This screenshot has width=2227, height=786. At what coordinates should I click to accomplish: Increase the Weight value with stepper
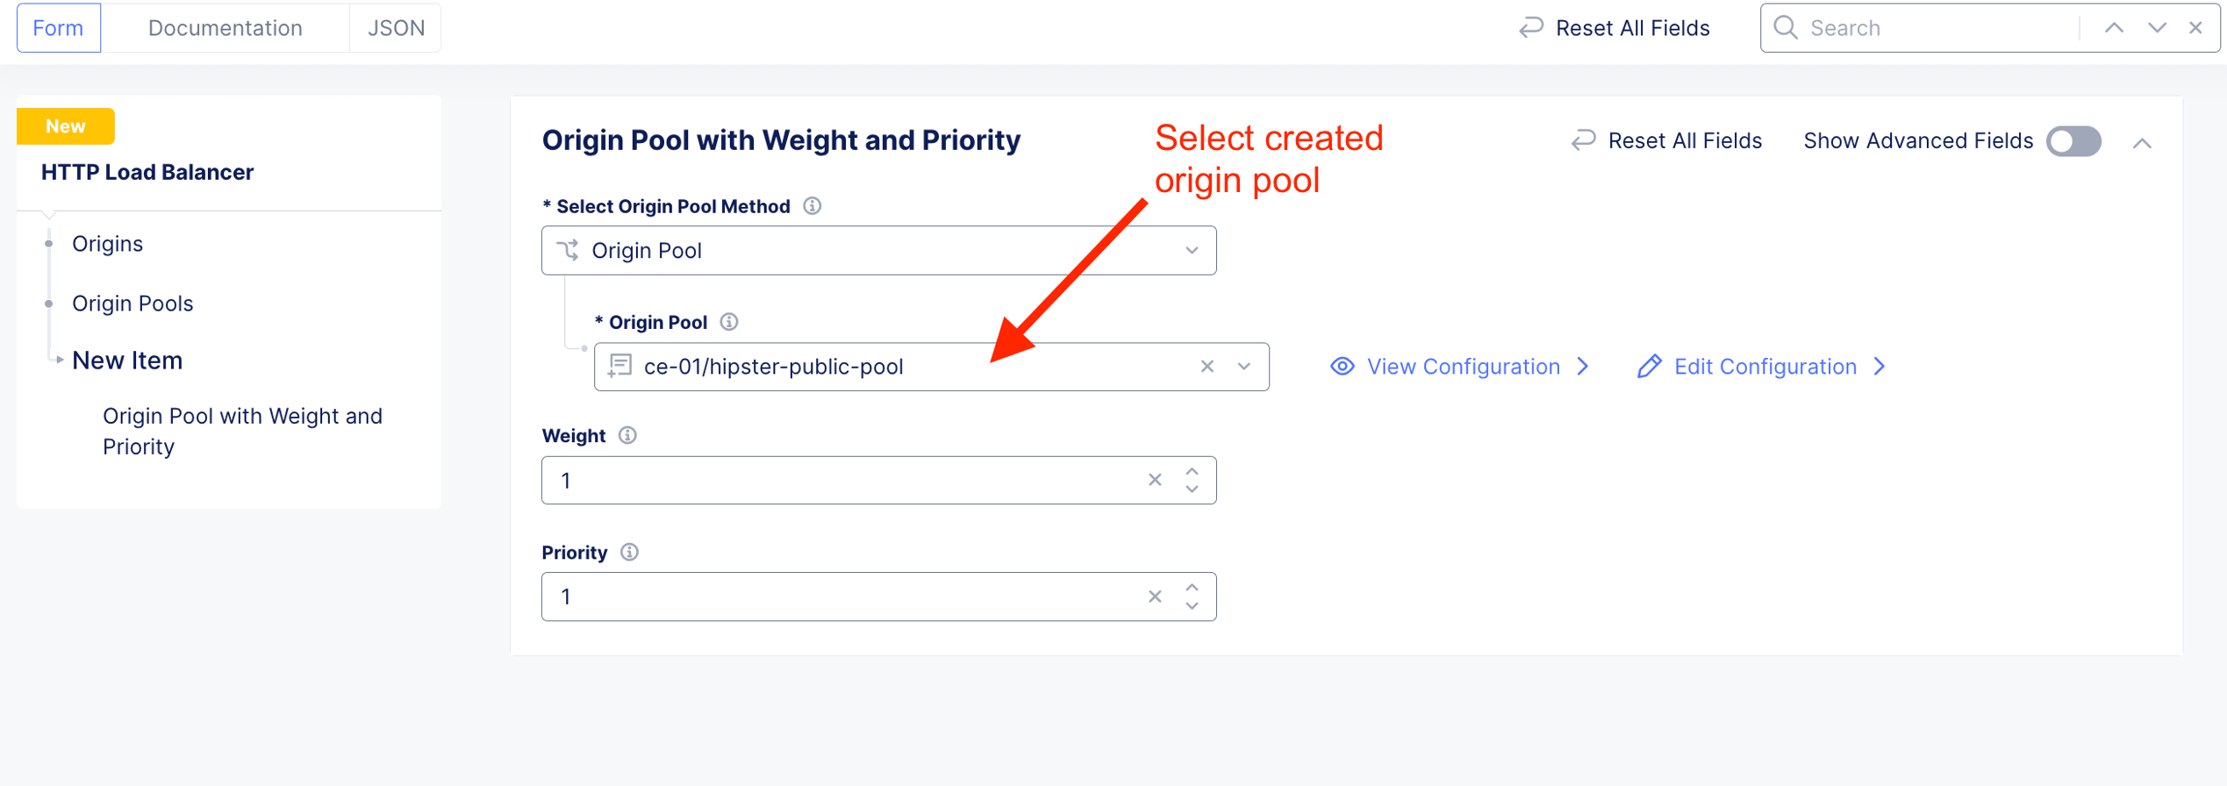tap(1192, 472)
